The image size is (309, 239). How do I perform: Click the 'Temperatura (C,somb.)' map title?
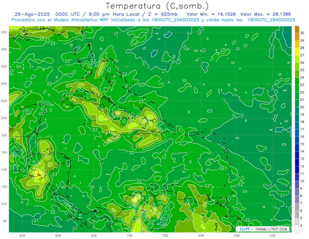click(157, 6)
